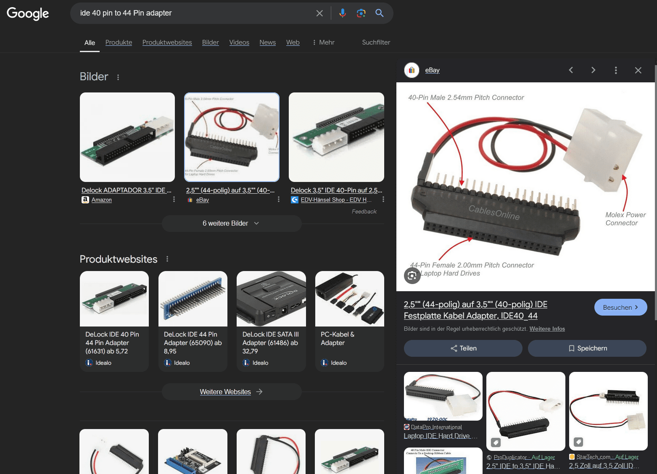Select the Delock Amazon adapter thumbnail
The image size is (657, 474).
[127, 137]
